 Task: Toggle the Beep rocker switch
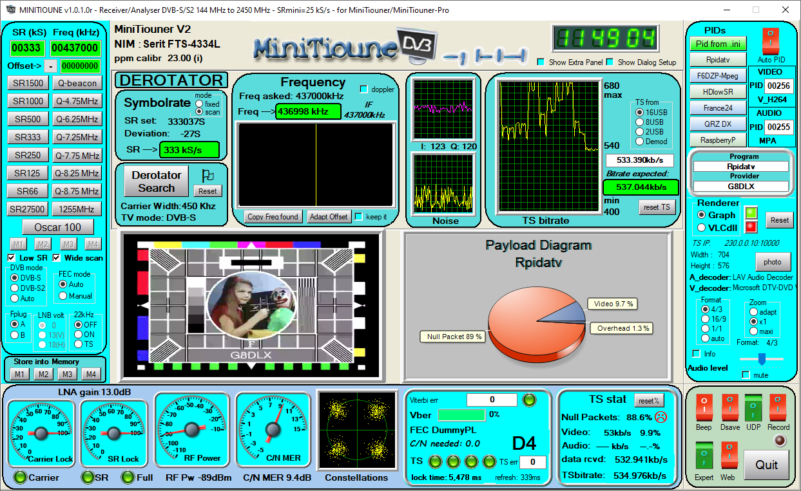[704, 408]
